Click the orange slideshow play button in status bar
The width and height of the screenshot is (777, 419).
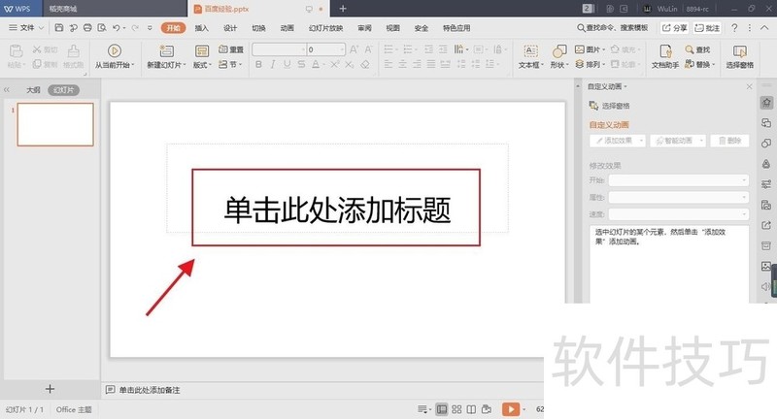tap(511, 409)
